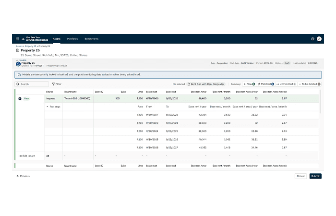Open the app launcher grid icon

pyautogui.click(x=17, y=39)
